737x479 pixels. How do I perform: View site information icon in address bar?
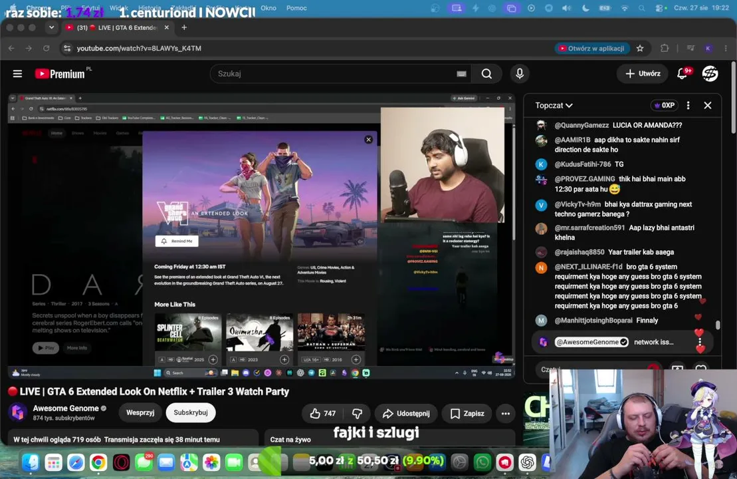point(67,49)
